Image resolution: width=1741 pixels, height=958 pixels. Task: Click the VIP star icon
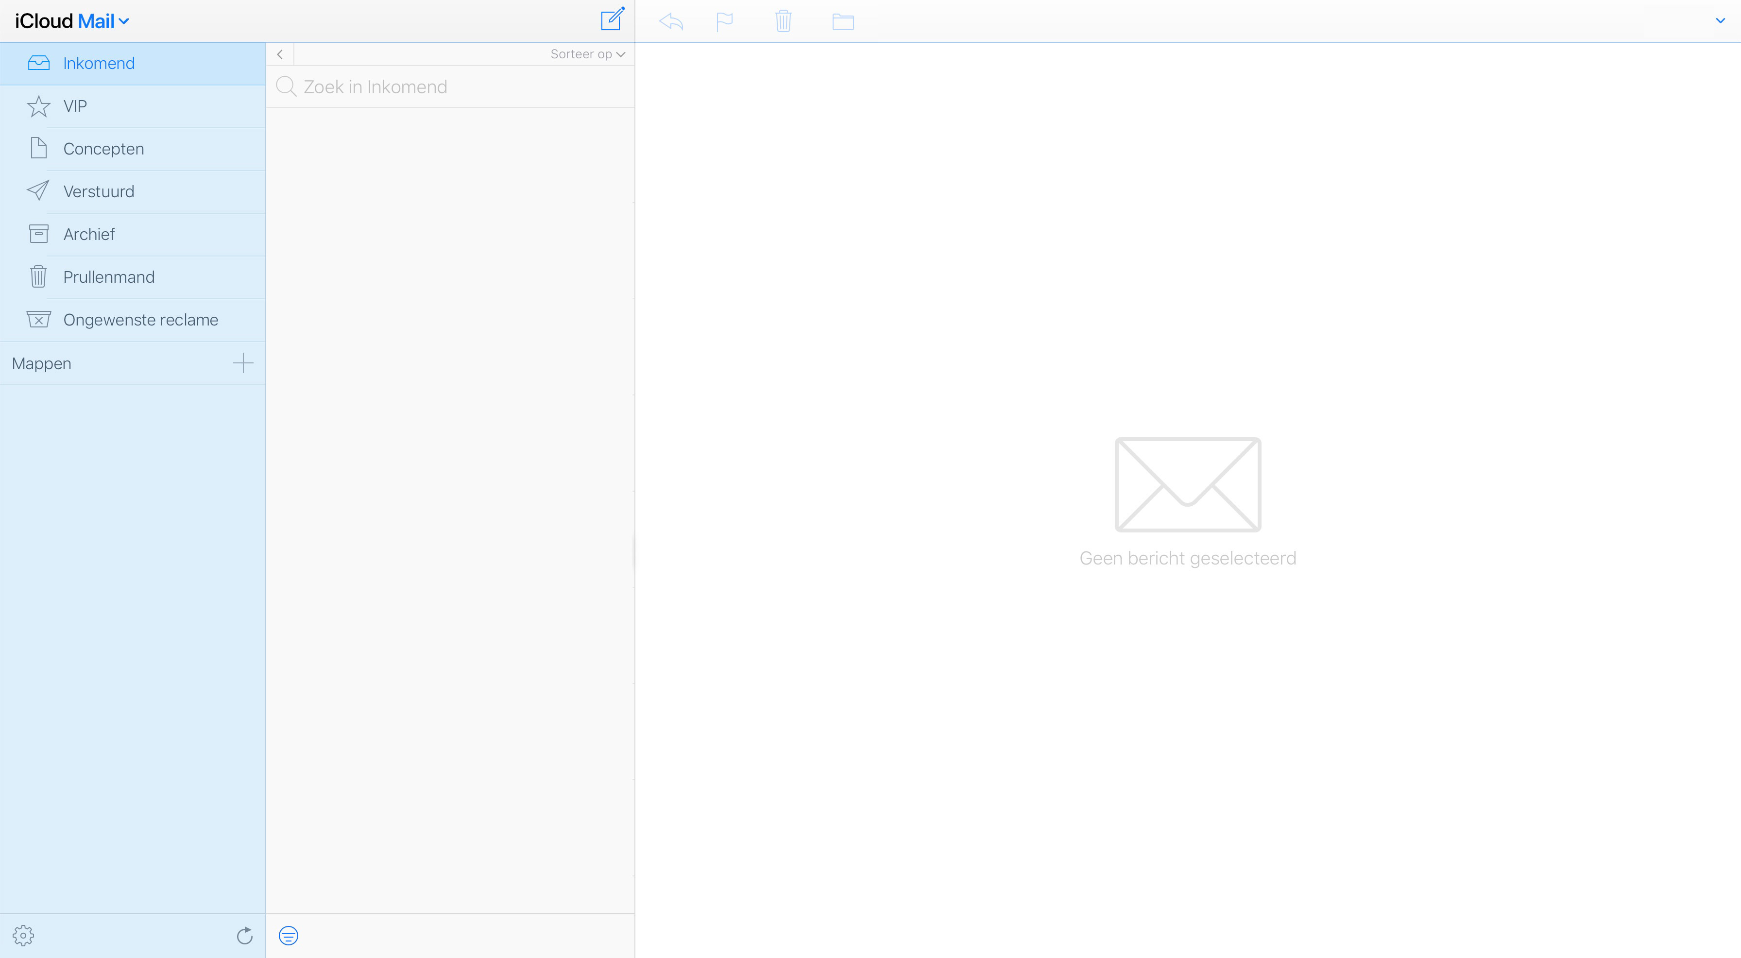[38, 106]
